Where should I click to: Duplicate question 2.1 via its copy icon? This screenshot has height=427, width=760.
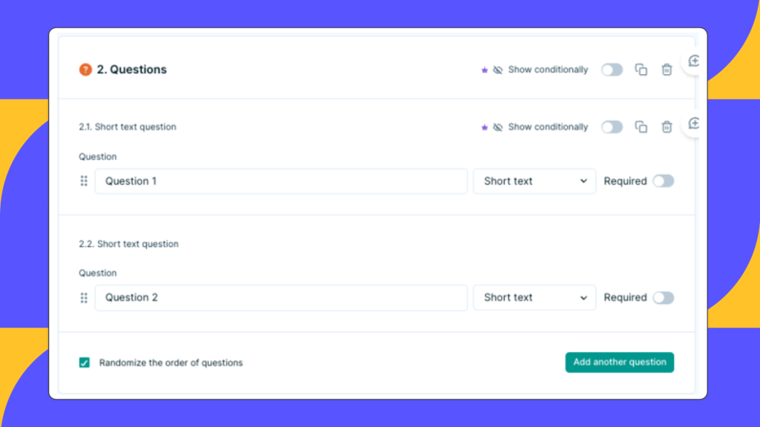click(641, 127)
